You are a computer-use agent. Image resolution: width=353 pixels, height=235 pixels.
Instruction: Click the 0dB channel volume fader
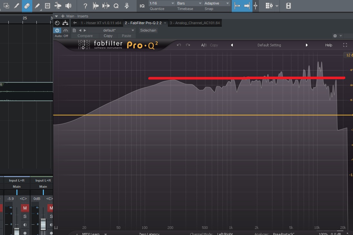tap(43, 224)
